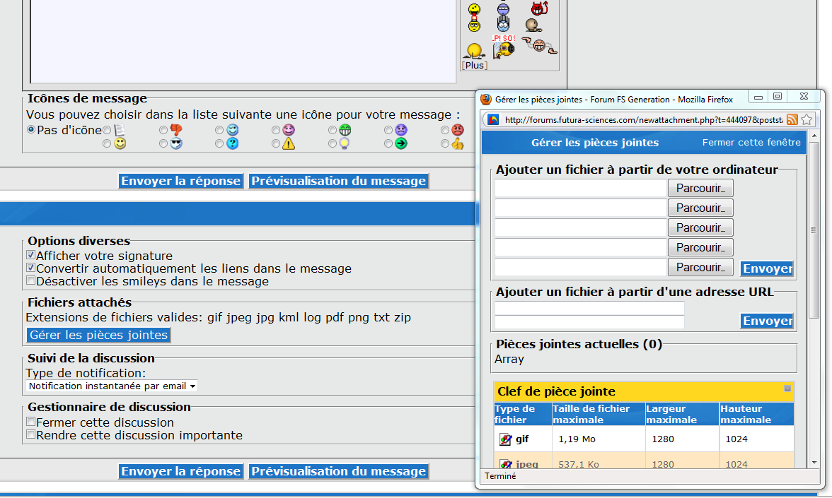The width and height of the screenshot is (832, 498).
Task: Open 'Gérer les pièces jointes' button
Action: tap(99, 335)
